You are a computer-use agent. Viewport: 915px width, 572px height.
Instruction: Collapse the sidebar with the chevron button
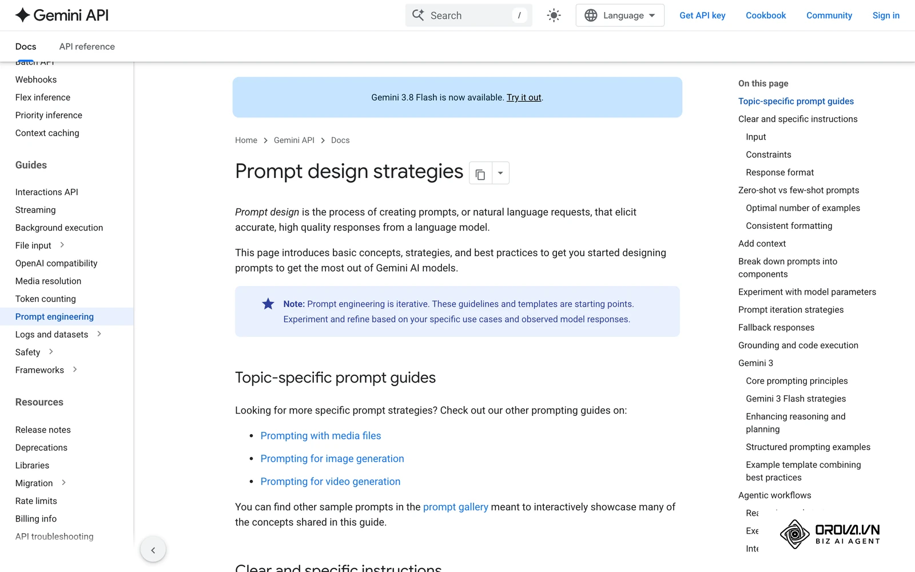coord(153,550)
